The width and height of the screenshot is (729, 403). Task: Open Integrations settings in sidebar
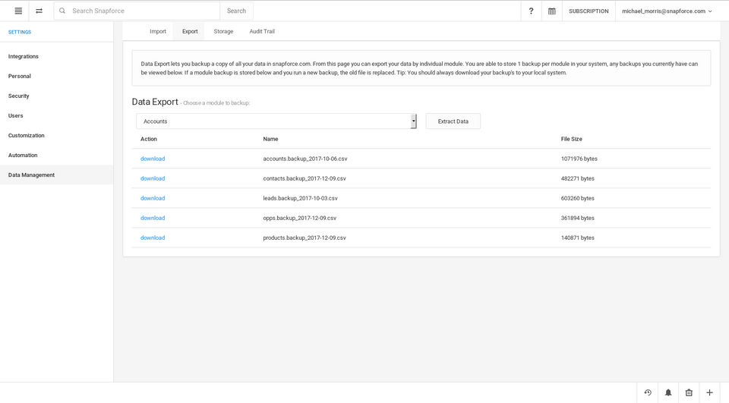tap(24, 56)
